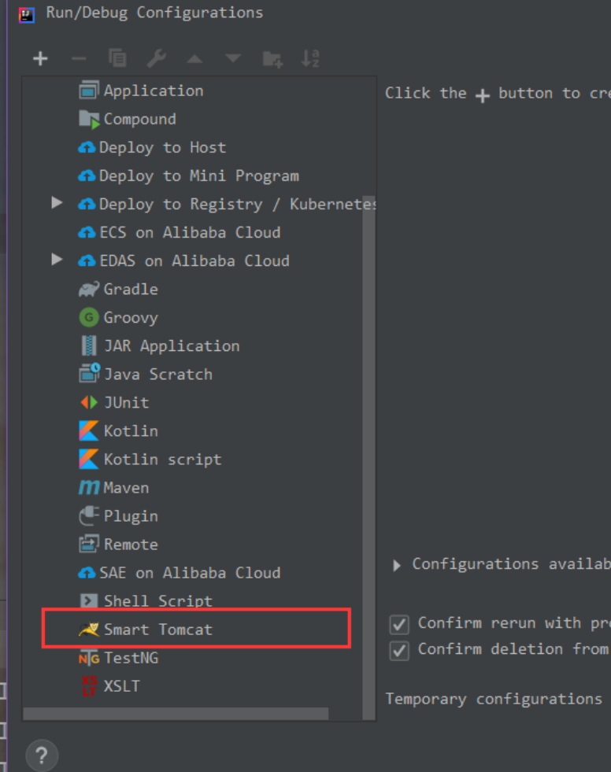The width and height of the screenshot is (611, 772).
Task: Select Compound configuration type
Action: click(140, 119)
